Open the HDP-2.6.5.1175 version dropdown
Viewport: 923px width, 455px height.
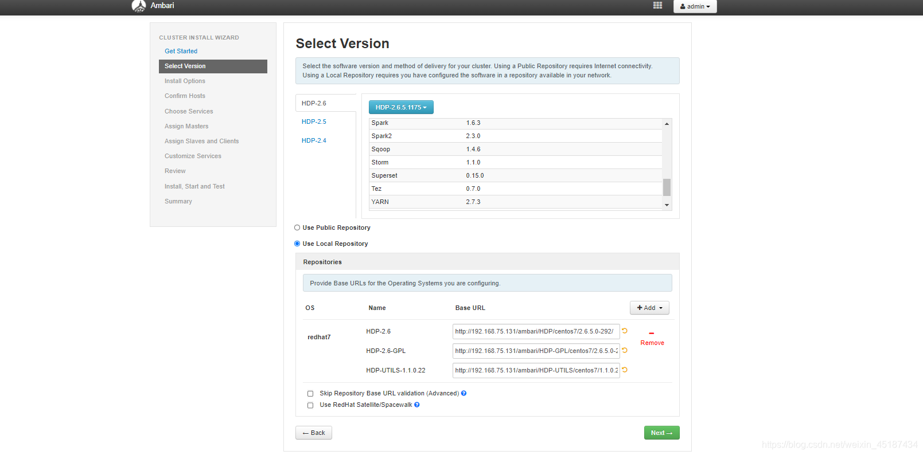tap(401, 107)
